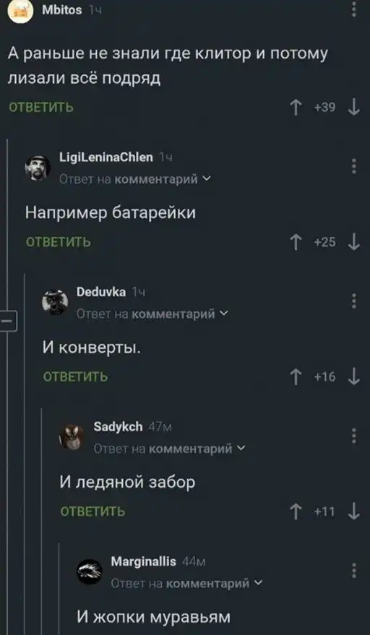Screen dimensions: 370x635
Task: Expand 'Ответ на комментарий' under Marginallis
Action: coord(186,583)
